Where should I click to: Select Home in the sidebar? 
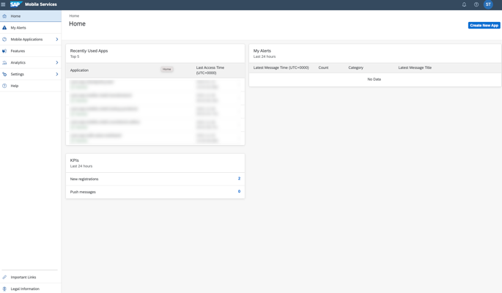tap(31, 16)
